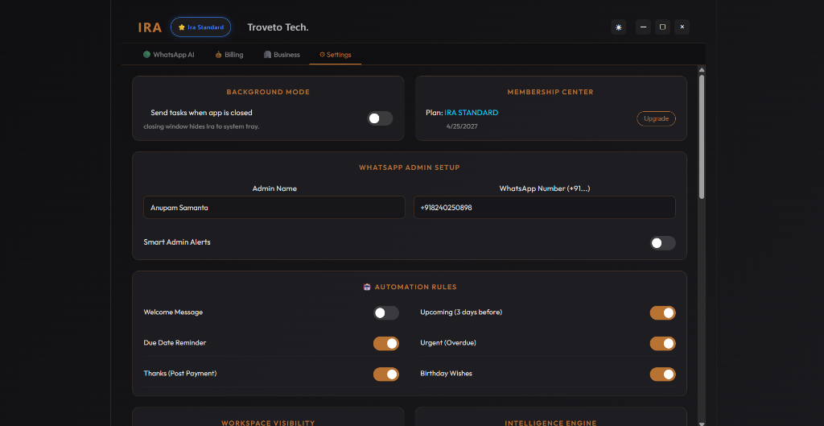Viewport: 824px width, 426px height.
Task: Click the sun theme toggle icon
Action: 619,27
